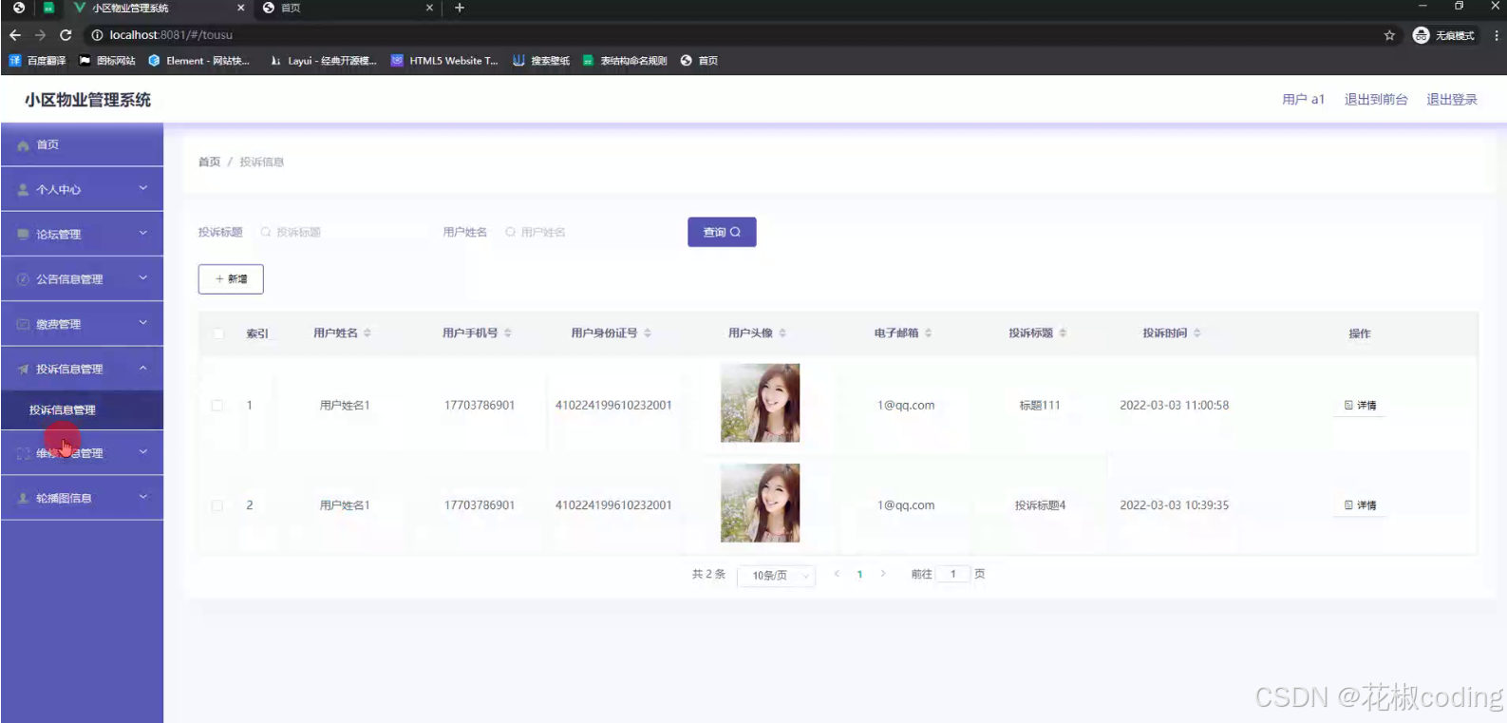The image size is (1507, 723).
Task: Sort the 投诉标题 column with its arrows
Action: (x=1063, y=333)
